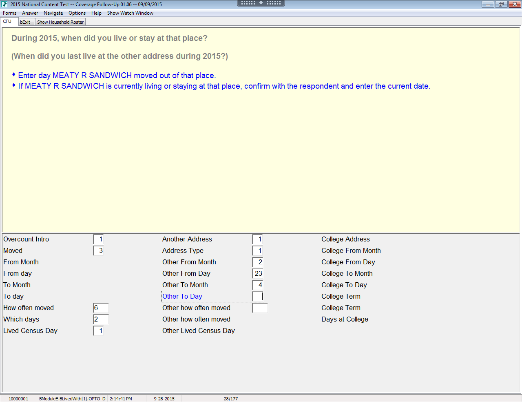
Task: Click the College Address label
Action: tap(345, 239)
